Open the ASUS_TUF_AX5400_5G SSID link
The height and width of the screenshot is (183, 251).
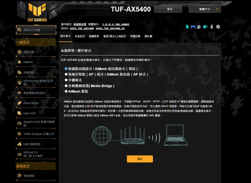(x=110, y=28)
